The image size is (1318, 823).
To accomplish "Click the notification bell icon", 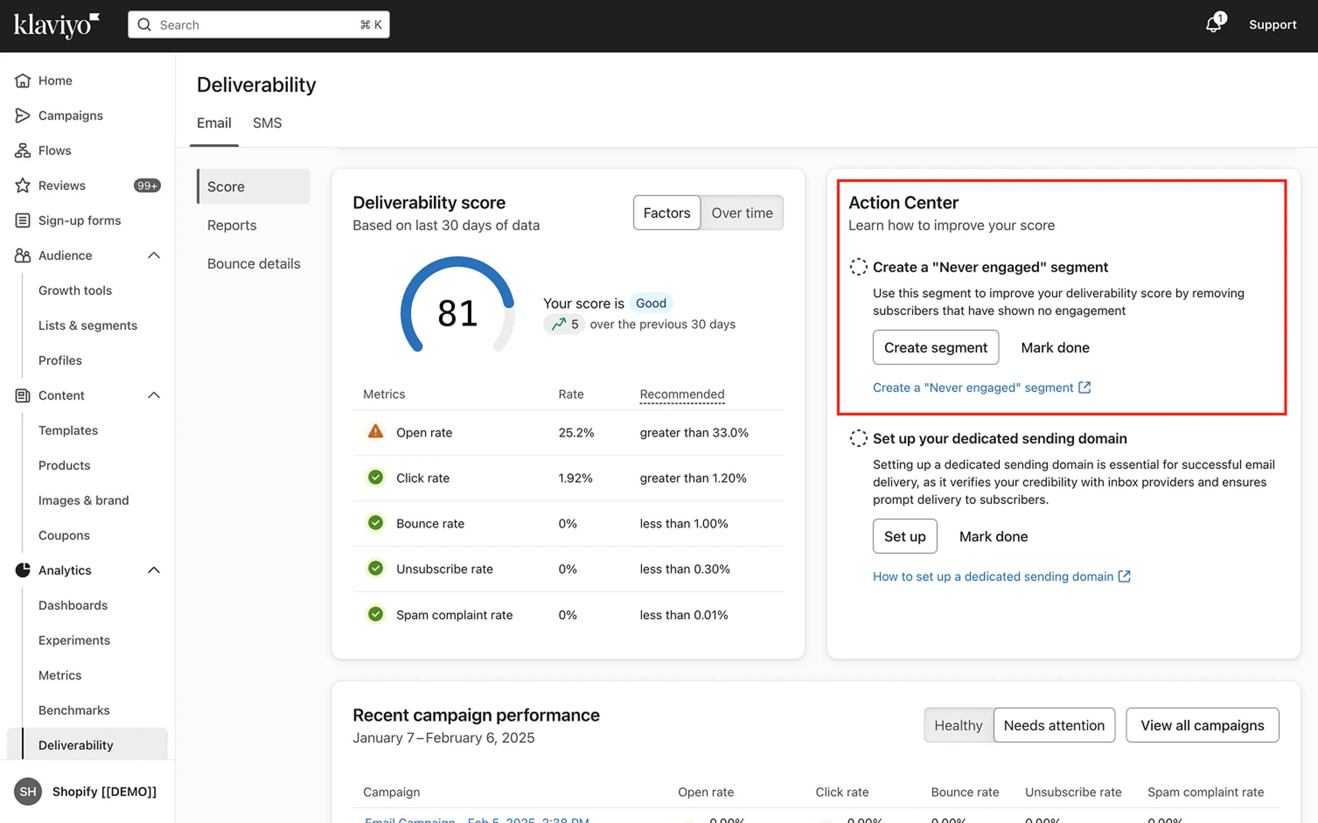I will tap(1213, 25).
